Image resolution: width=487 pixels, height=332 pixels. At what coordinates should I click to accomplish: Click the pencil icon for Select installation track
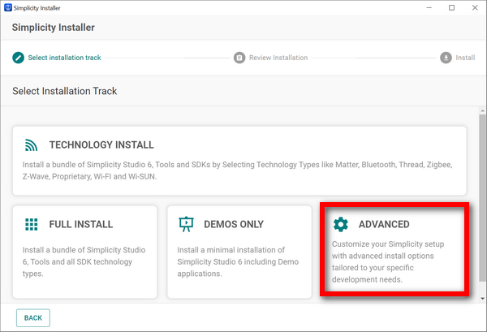pyautogui.click(x=19, y=58)
